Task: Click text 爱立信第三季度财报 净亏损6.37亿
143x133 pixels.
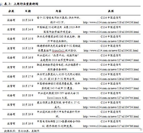Action: (x=58, y=103)
